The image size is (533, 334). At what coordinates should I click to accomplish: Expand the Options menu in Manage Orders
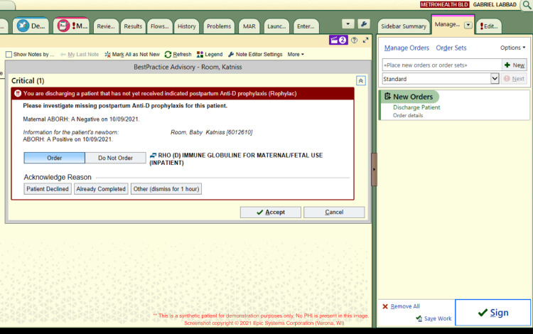pos(513,48)
